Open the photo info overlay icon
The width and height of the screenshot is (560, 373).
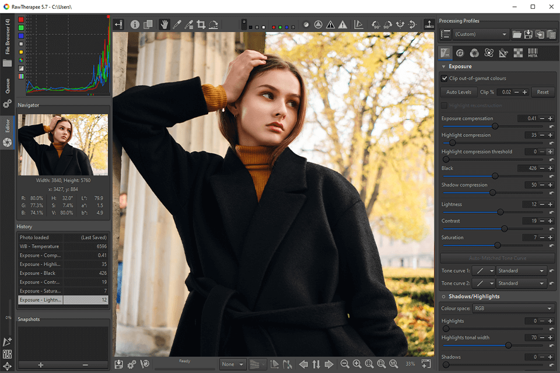click(x=135, y=24)
